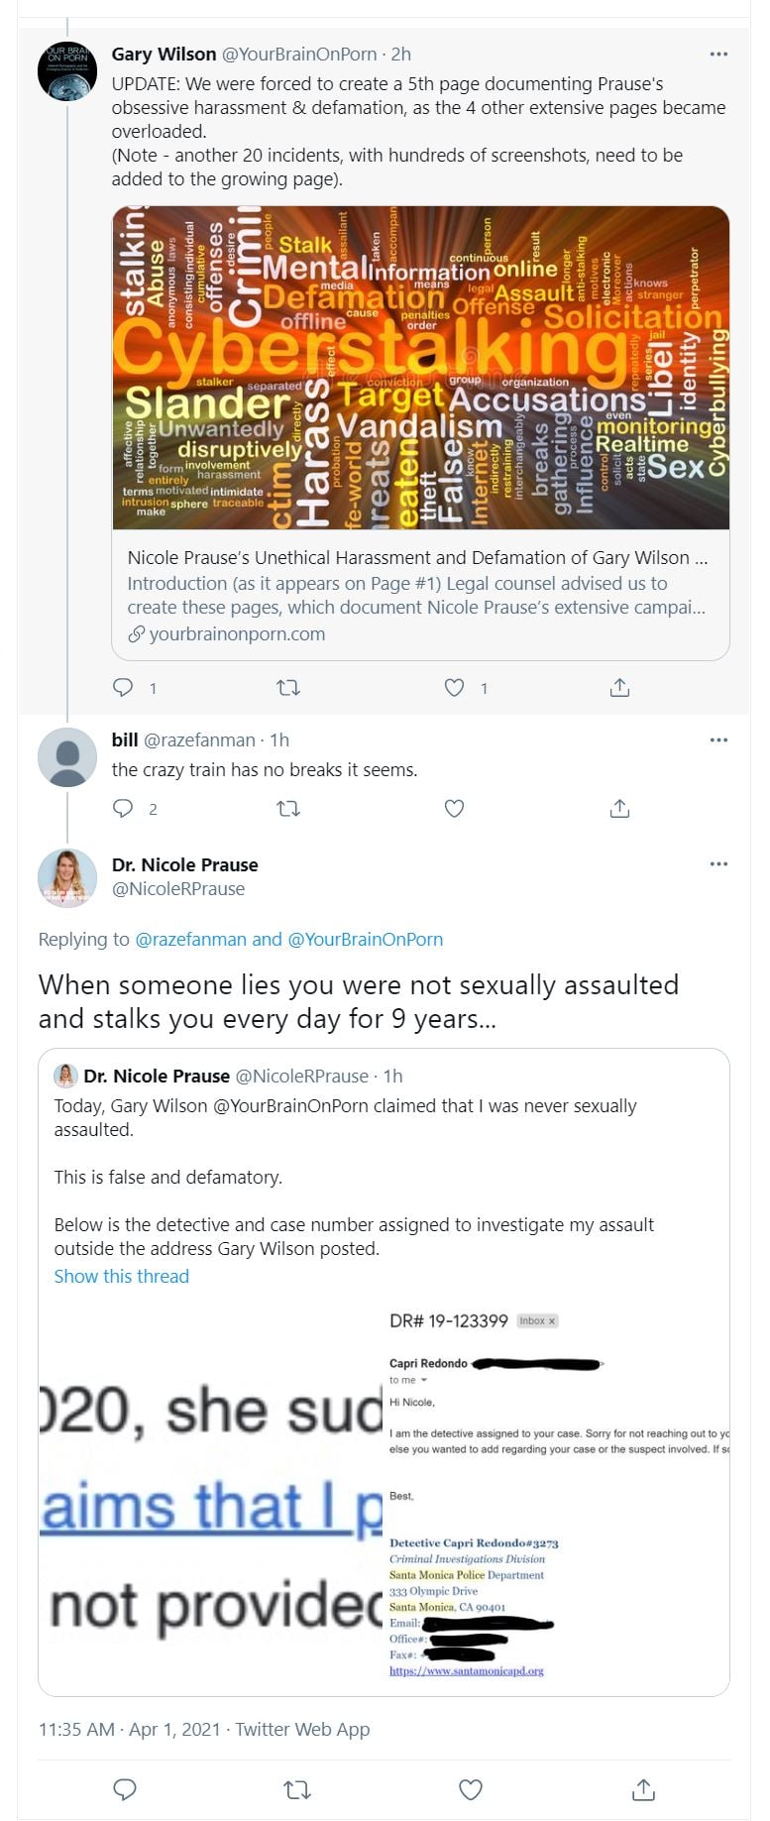This screenshot has width=770, height=1821.
Task: Open the Cyberstalking word cloud image
Action: pyautogui.click(x=420, y=367)
